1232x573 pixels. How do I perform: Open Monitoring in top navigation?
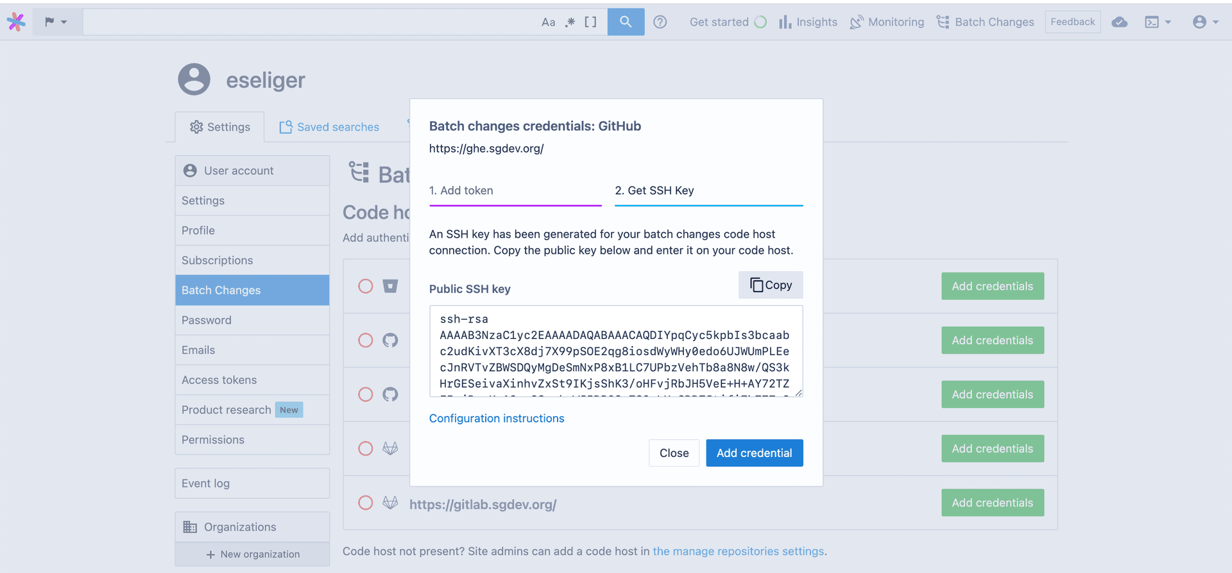point(887,22)
